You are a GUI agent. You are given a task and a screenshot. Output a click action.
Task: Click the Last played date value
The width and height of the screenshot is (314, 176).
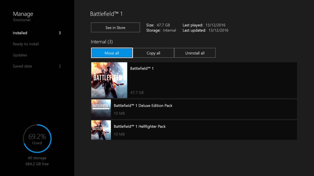(215, 25)
